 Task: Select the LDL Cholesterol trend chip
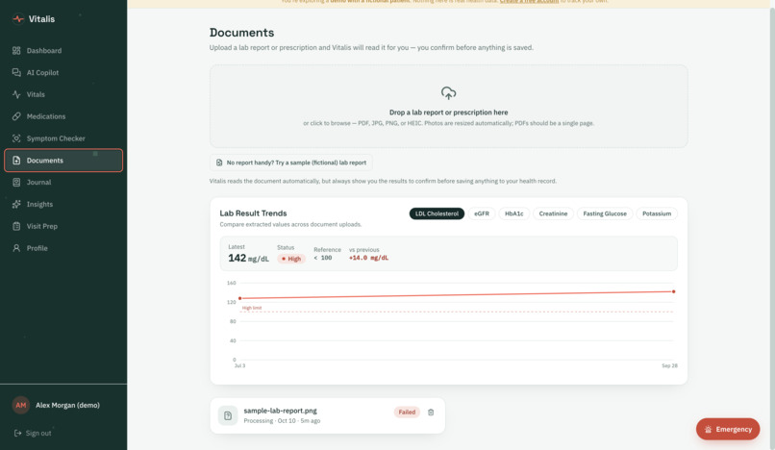(x=437, y=213)
